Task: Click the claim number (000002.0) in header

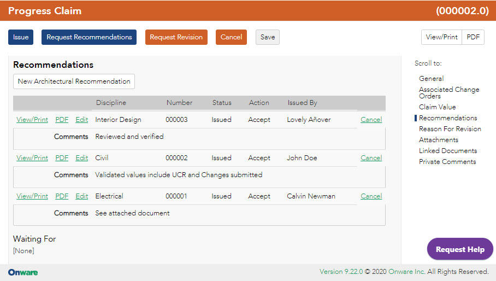Action: (463, 11)
